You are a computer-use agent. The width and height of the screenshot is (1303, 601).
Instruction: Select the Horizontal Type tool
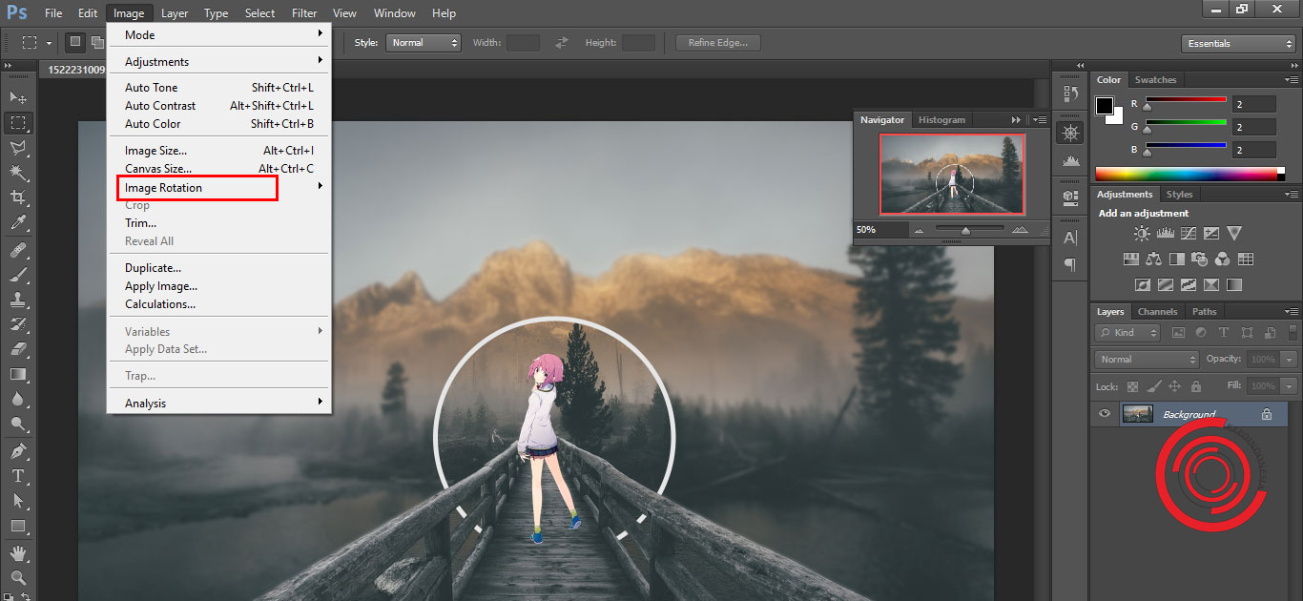pos(18,475)
